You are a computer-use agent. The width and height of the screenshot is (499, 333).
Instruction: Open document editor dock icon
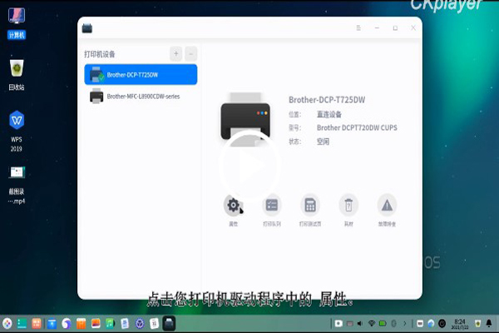(x=125, y=324)
